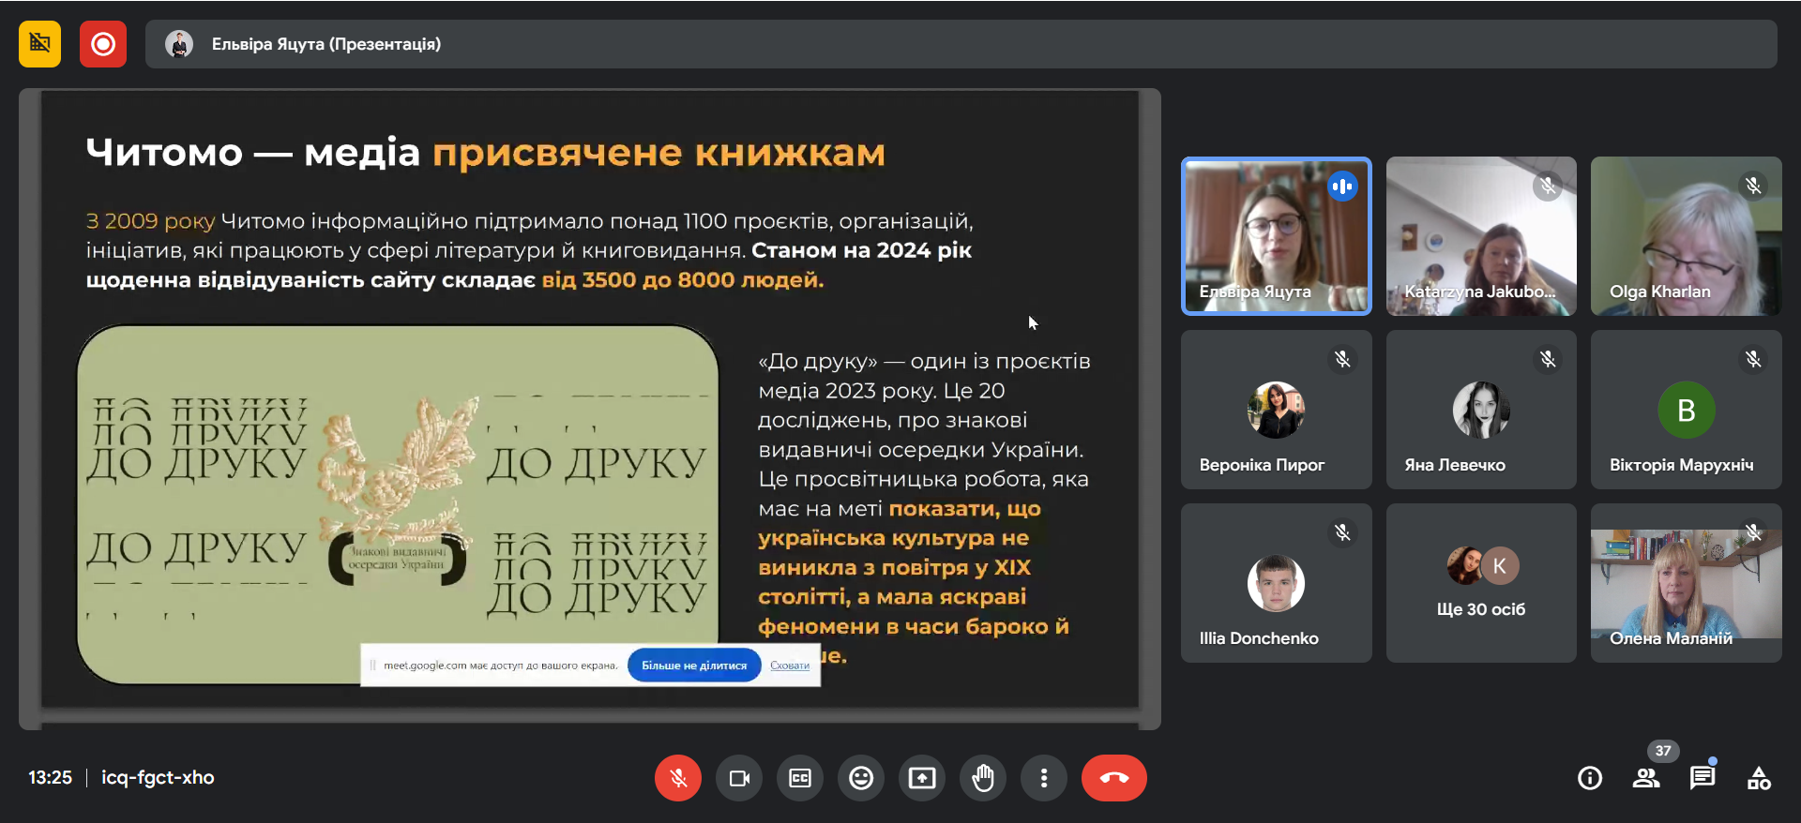1801x823 pixels.
Task: Click muted mic icon on Вікторія Марухніч's tile
Action: [1753, 360]
